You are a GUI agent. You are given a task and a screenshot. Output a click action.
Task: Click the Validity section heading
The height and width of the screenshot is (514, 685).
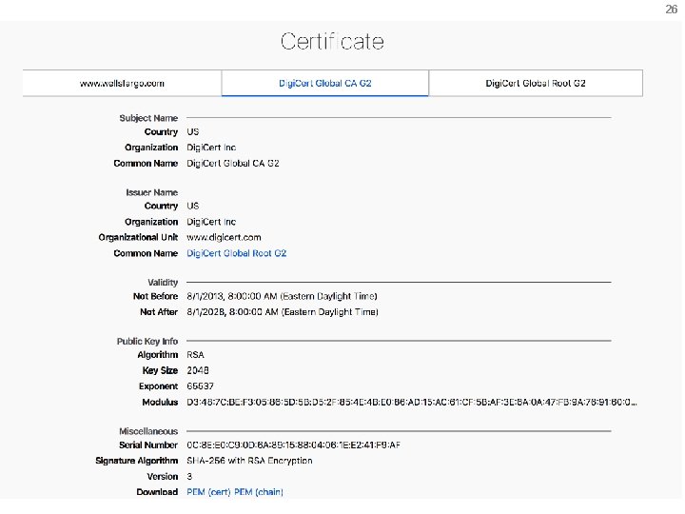click(163, 283)
